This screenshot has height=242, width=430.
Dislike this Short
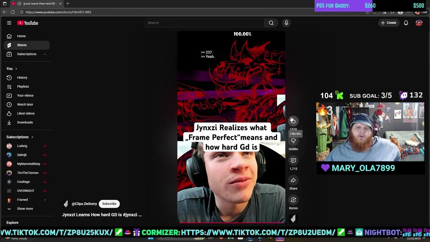(x=293, y=141)
